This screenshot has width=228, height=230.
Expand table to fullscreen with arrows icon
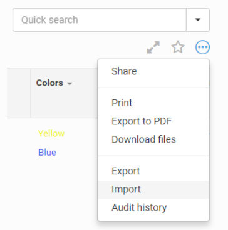(x=153, y=47)
